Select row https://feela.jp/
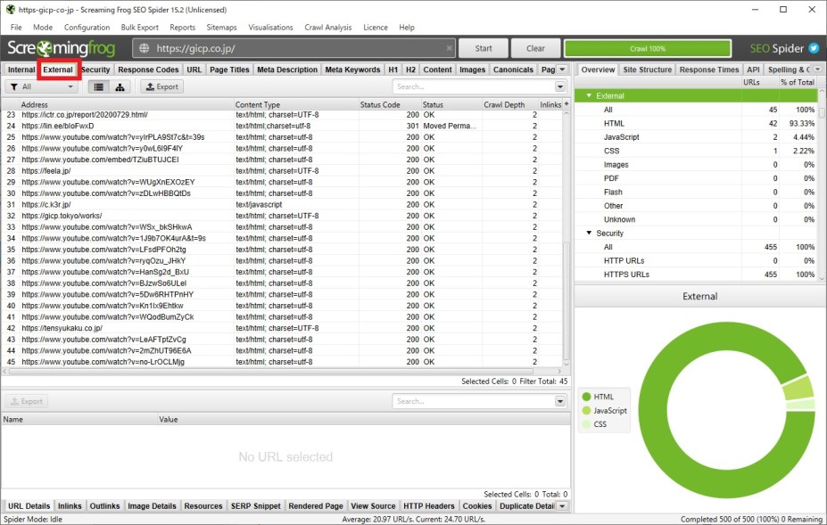Viewport: 827px width, 525px height. tap(282, 171)
